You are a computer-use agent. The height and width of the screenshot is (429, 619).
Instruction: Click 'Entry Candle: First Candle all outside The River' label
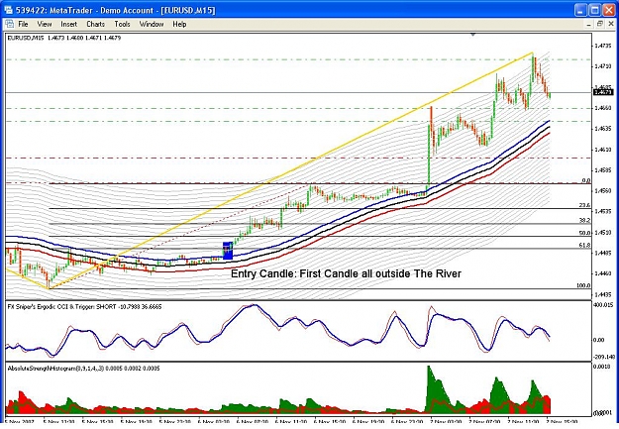point(346,273)
